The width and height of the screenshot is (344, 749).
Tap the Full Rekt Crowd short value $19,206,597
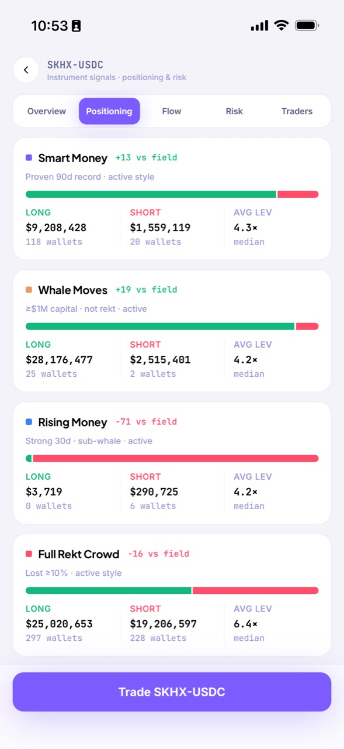(x=164, y=624)
